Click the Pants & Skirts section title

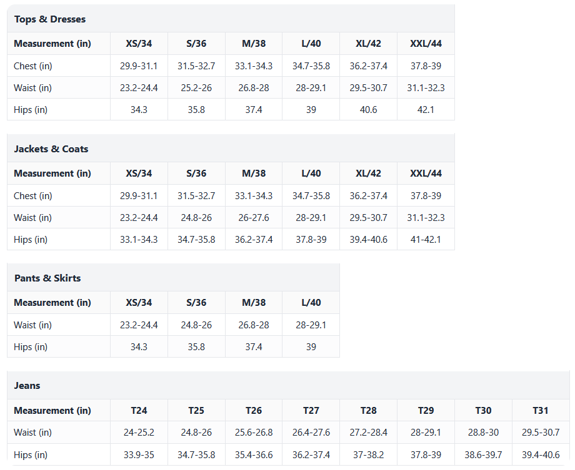click(47, 278)
